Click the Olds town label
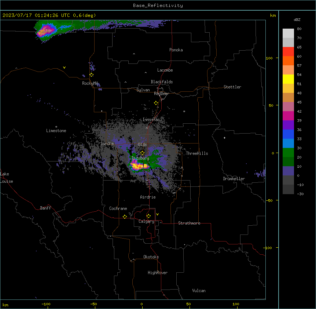 click(142, 145)
